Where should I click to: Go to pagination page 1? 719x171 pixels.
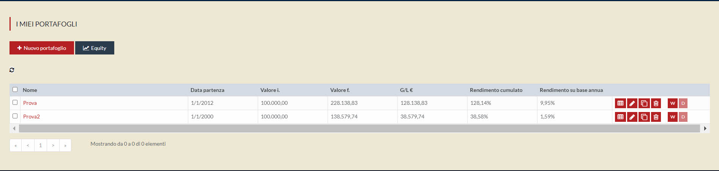41,145
